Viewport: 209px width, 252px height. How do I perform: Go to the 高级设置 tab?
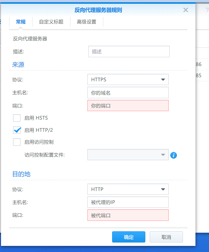pos(86,22)
